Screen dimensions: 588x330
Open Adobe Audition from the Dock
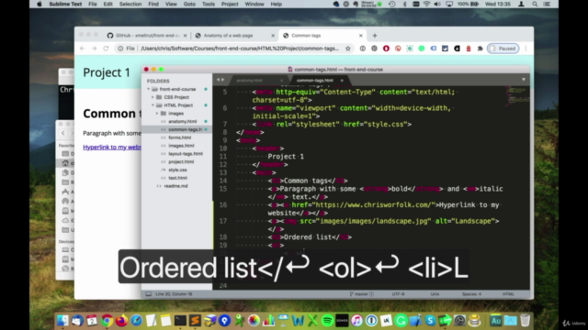tap(495, 321)
